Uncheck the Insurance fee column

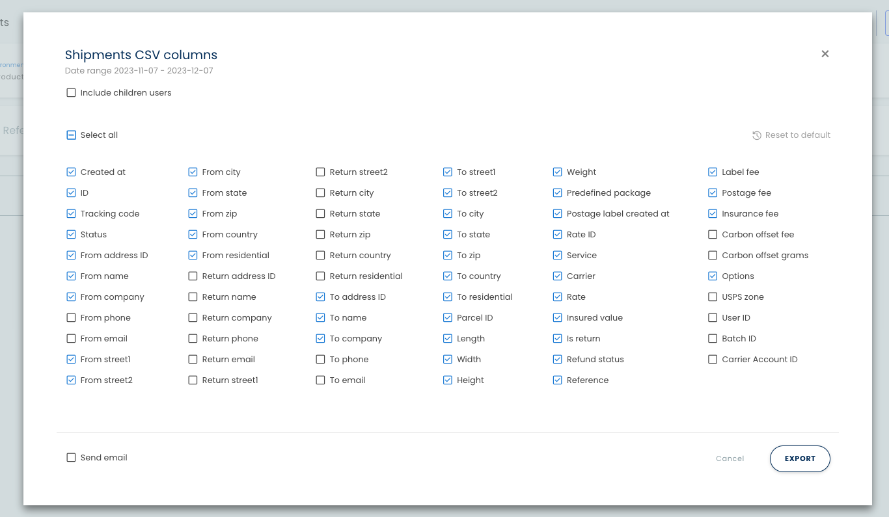712,213
